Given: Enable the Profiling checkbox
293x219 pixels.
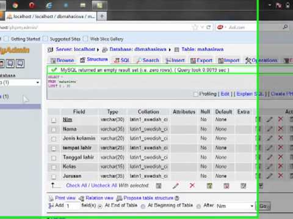Looking at the screenshot, I should pyautogui.click(x=195, y=94).
